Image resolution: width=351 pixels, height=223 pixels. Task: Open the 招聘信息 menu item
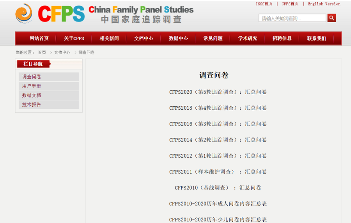click(x=282, y=39)
